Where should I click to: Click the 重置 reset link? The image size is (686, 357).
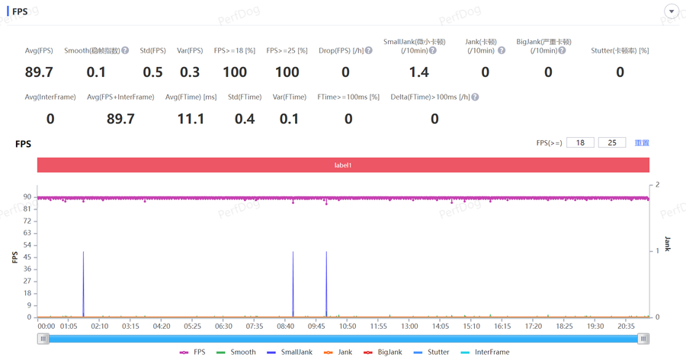pyautogui.click(x=642, y=143)
